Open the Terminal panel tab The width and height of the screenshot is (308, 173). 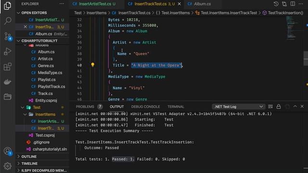click(176, 107)
